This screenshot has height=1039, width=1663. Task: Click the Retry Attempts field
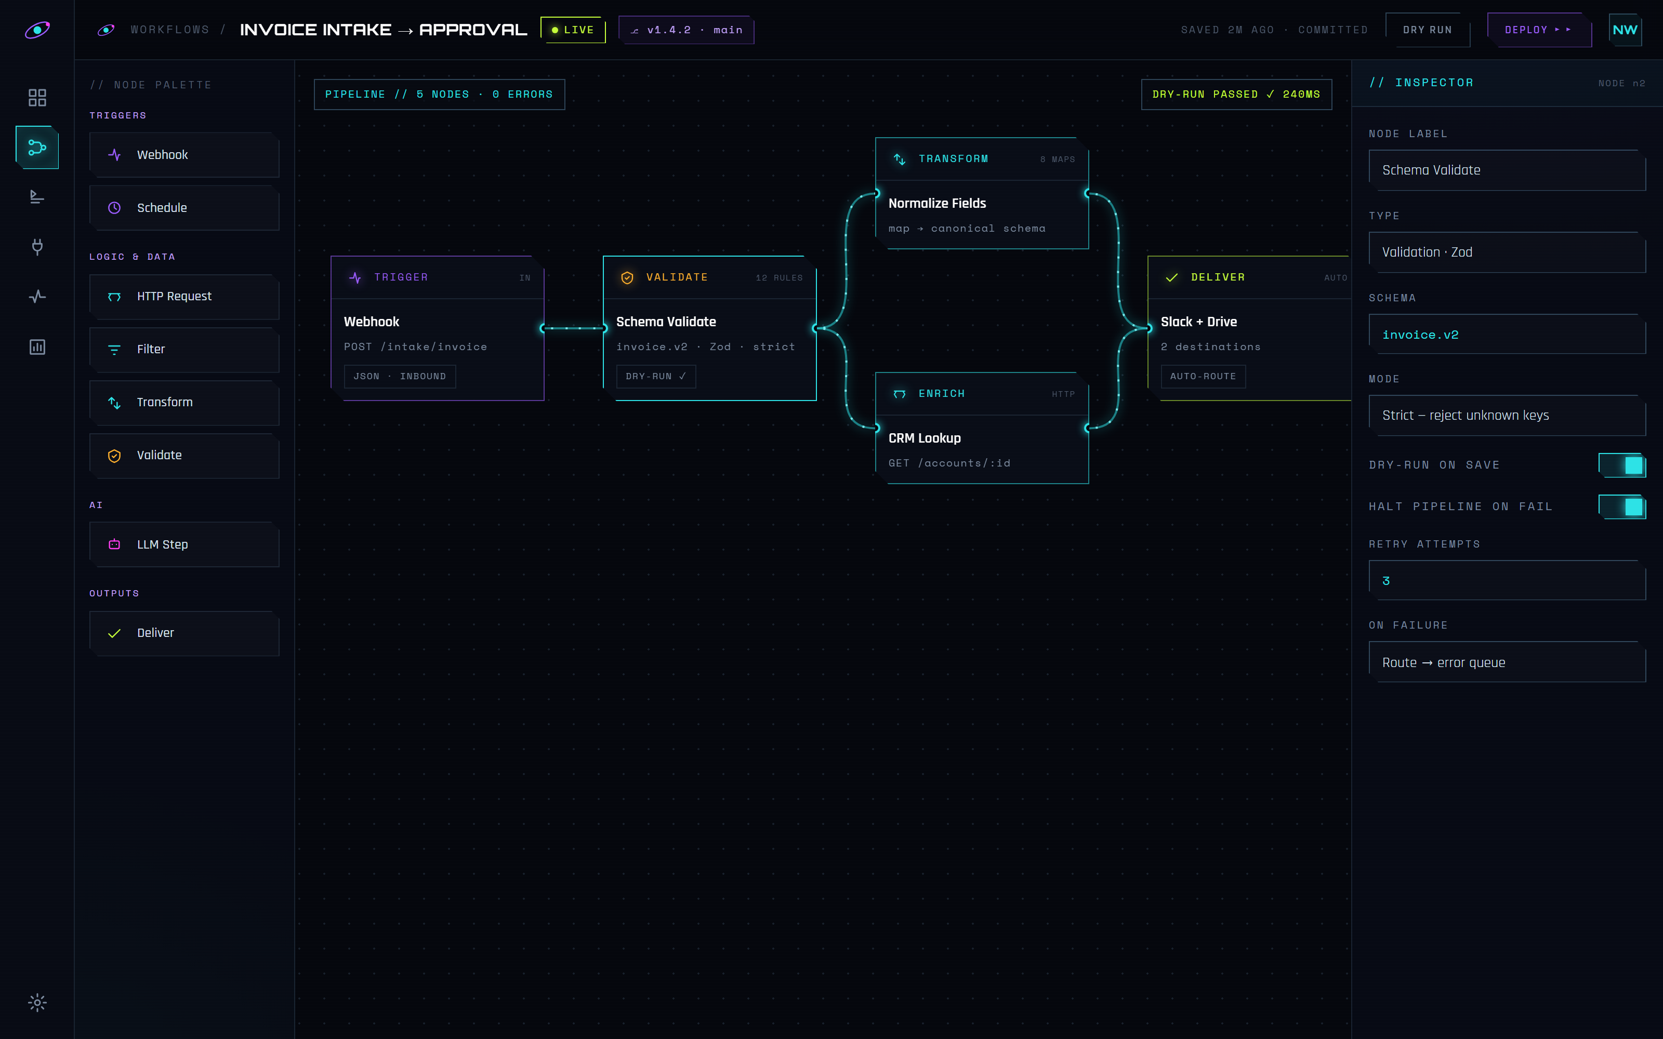pyautogui.click(x=1507, y=581)
